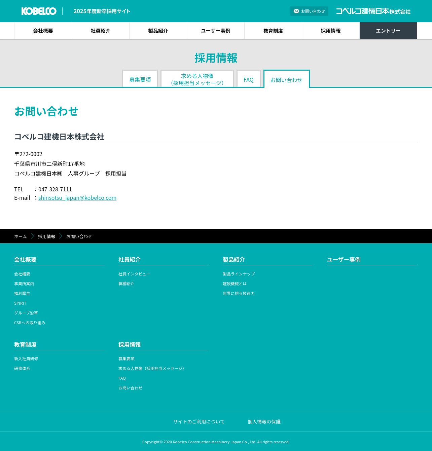Switch to the FAQ tab

click(249, 79)
